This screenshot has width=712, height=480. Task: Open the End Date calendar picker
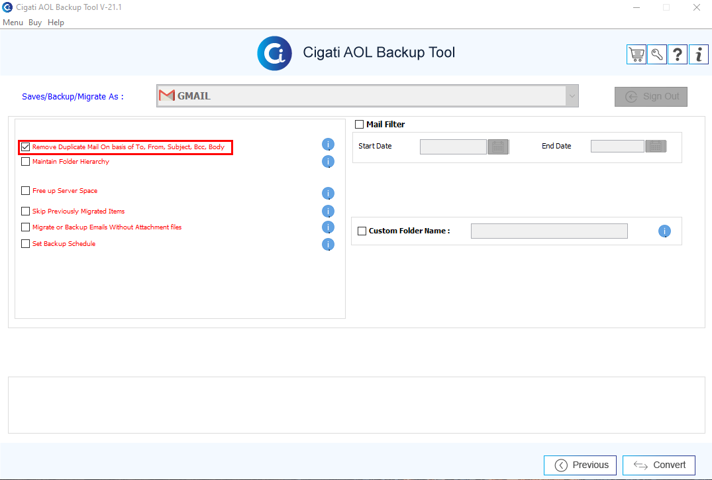656,146
